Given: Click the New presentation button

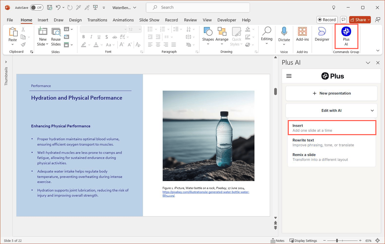Looking at the screenshot, I should (331, 93).
